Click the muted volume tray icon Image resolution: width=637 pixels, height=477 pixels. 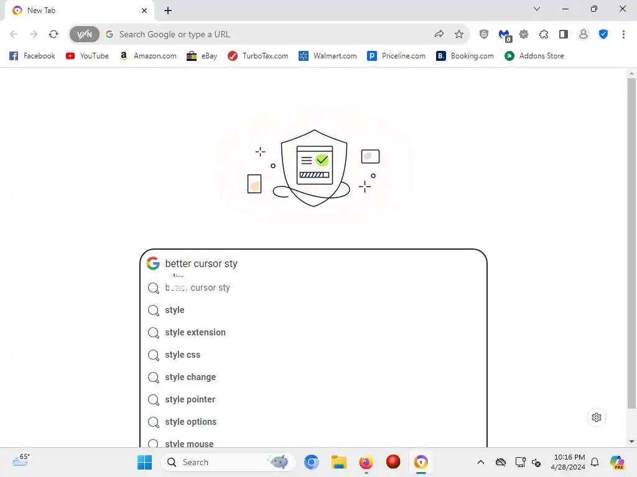[x=536, y=462]
